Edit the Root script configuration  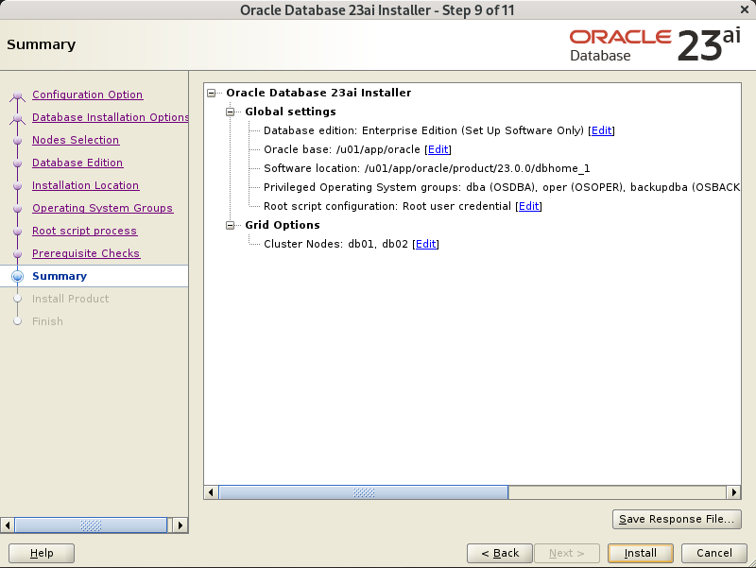(529, 206)
